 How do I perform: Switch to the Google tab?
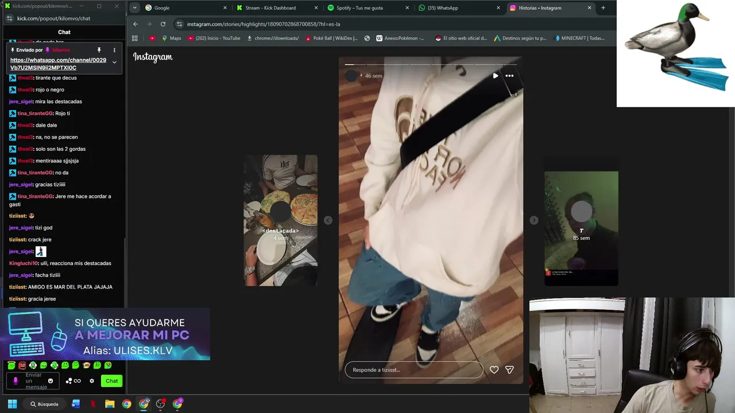(x=185, y=8)
